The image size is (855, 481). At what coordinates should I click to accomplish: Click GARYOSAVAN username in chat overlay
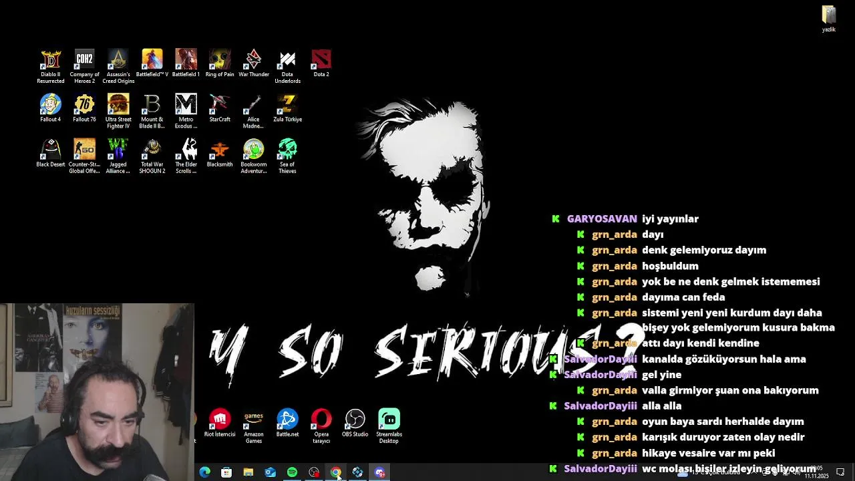[602, 218]
